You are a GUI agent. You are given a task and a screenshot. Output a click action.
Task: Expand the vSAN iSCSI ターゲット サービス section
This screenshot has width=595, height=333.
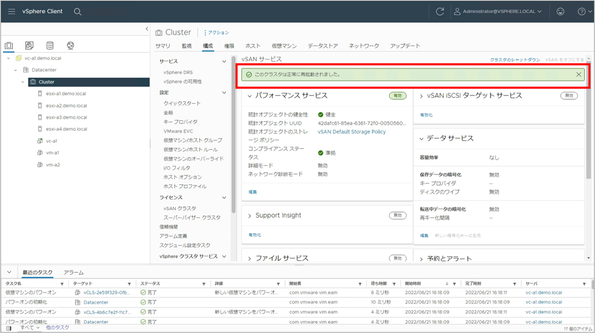pyautogui.click(x=421, y=95)
